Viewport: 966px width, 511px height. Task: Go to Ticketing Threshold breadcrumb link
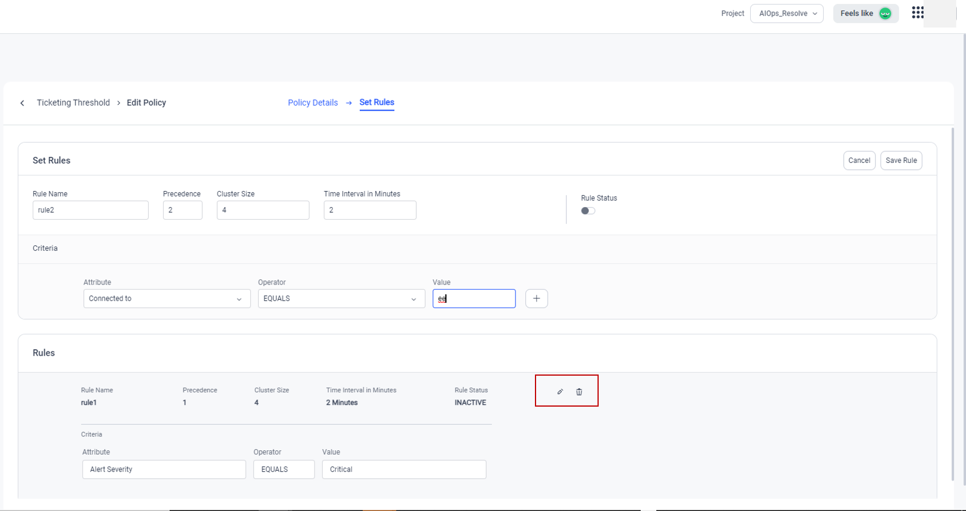[73, 103]
